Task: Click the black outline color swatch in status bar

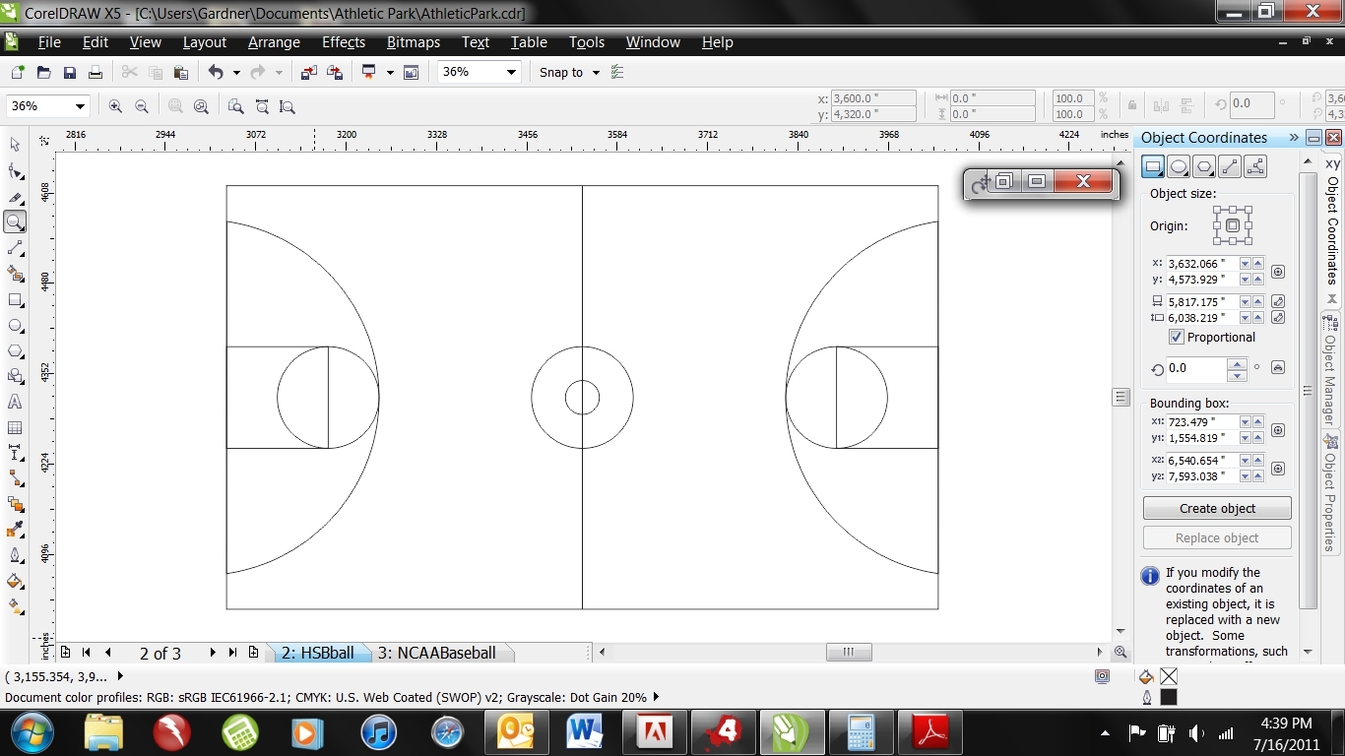Action: pos(1168,697)
